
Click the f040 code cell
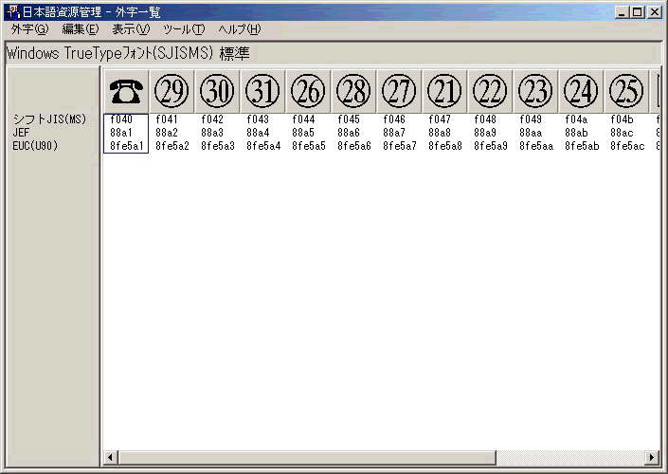pos(126,119)
